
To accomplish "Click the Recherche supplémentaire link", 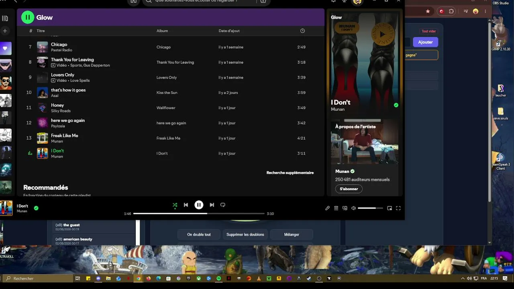I will pos(290,173).
